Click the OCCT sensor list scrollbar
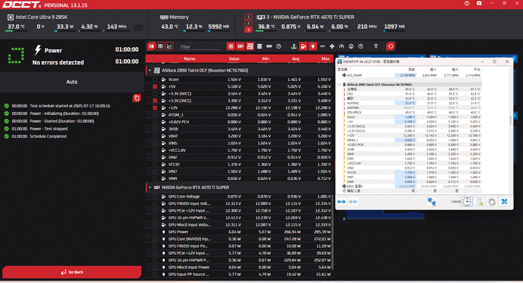The height and width of the screenshot is (283, 523). (332, 233)
